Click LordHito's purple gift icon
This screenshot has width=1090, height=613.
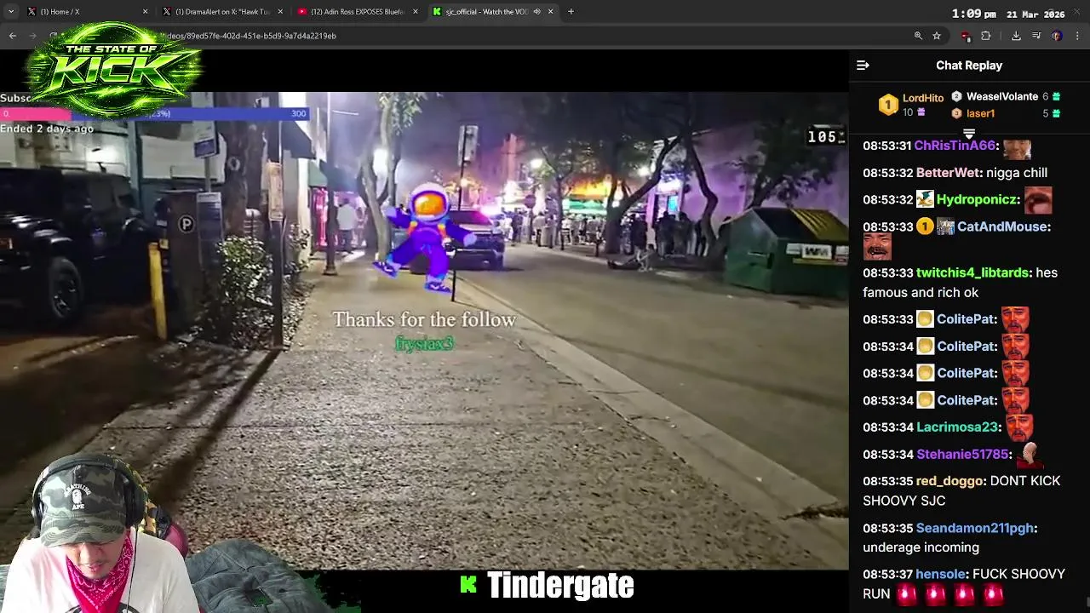pyautogui.click(x=921, y=112)
